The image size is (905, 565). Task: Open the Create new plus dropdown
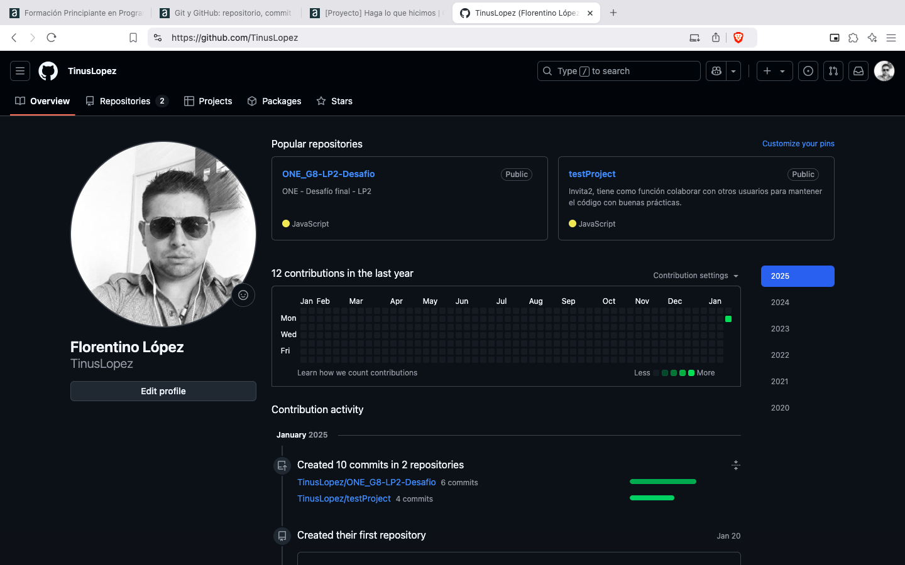point(774,71)
